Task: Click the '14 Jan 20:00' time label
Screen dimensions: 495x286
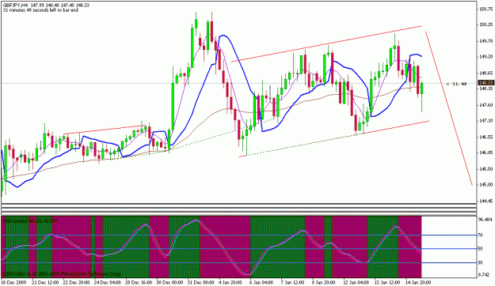Action: [x=417, y=282]
